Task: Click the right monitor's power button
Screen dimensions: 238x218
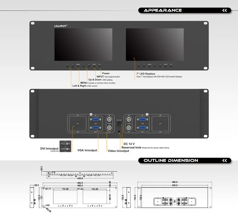Action: 171,66
